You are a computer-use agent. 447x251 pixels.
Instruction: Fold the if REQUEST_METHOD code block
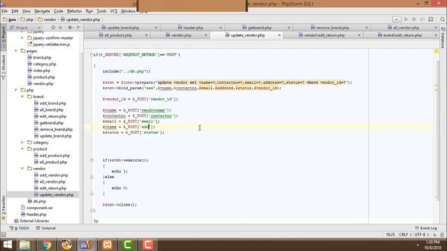click(x=91, y=54)
